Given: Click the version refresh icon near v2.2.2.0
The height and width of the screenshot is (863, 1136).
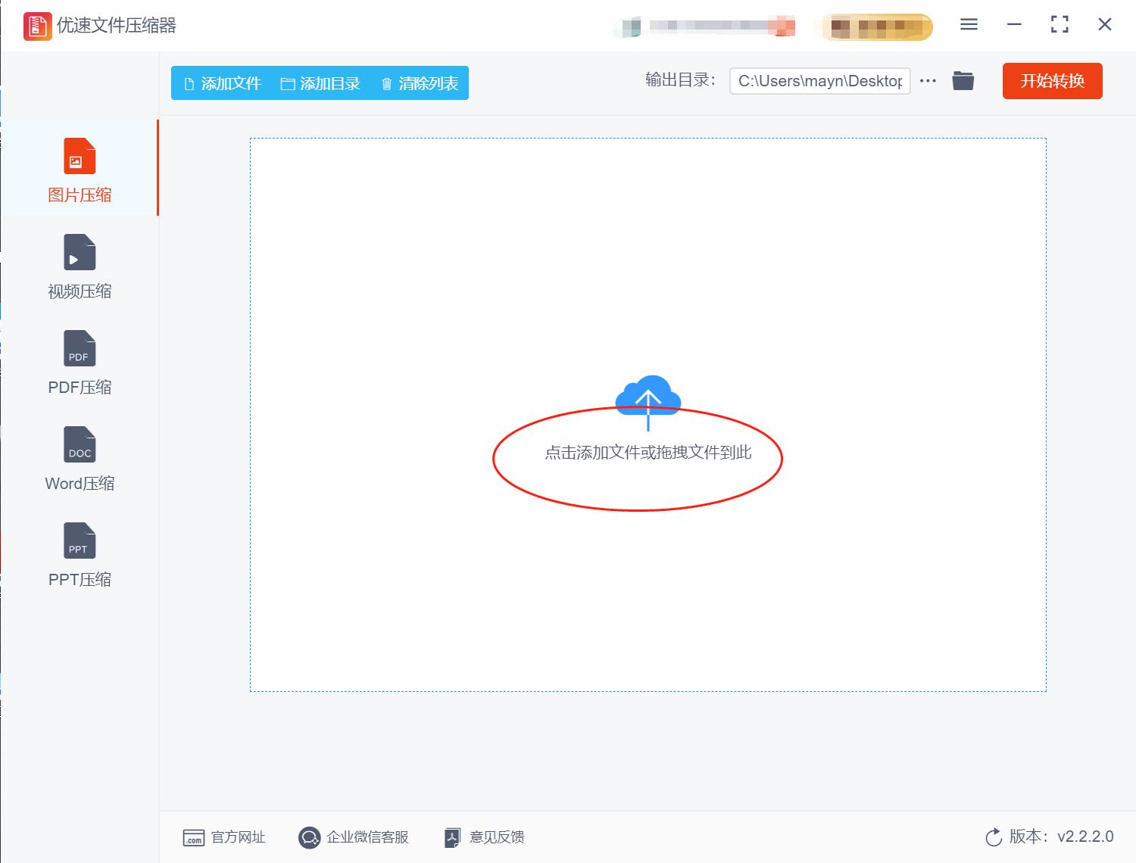Looking at the screenshot, I should click(993, 837).
